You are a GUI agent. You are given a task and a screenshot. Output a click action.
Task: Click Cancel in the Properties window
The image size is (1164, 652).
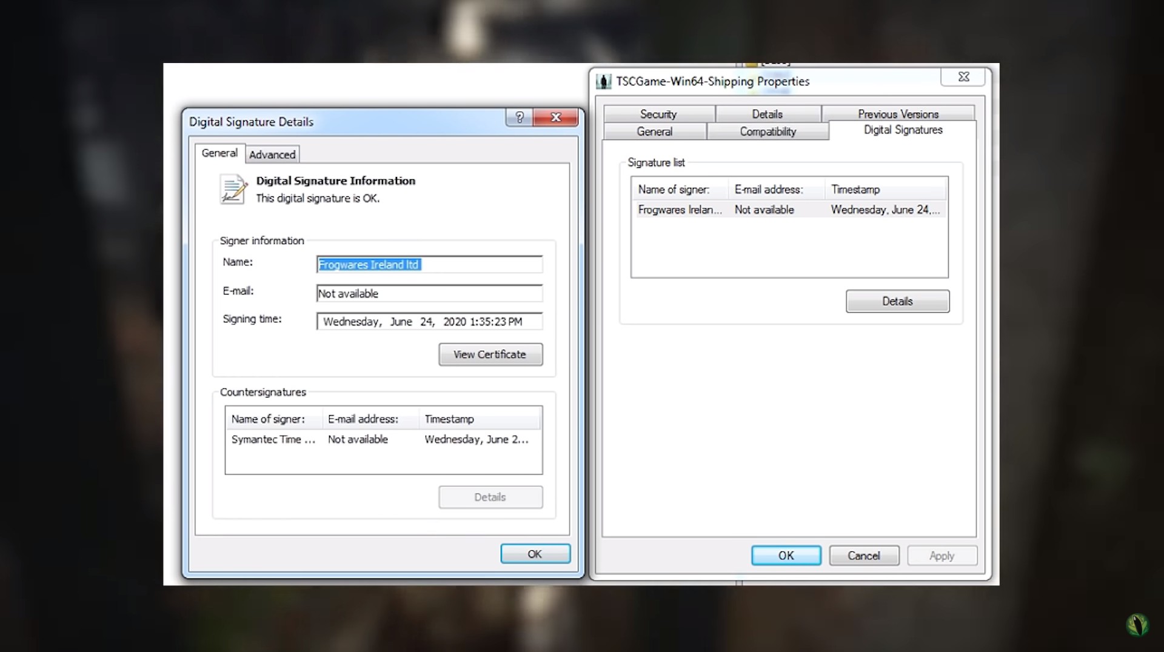click(864, 556)
